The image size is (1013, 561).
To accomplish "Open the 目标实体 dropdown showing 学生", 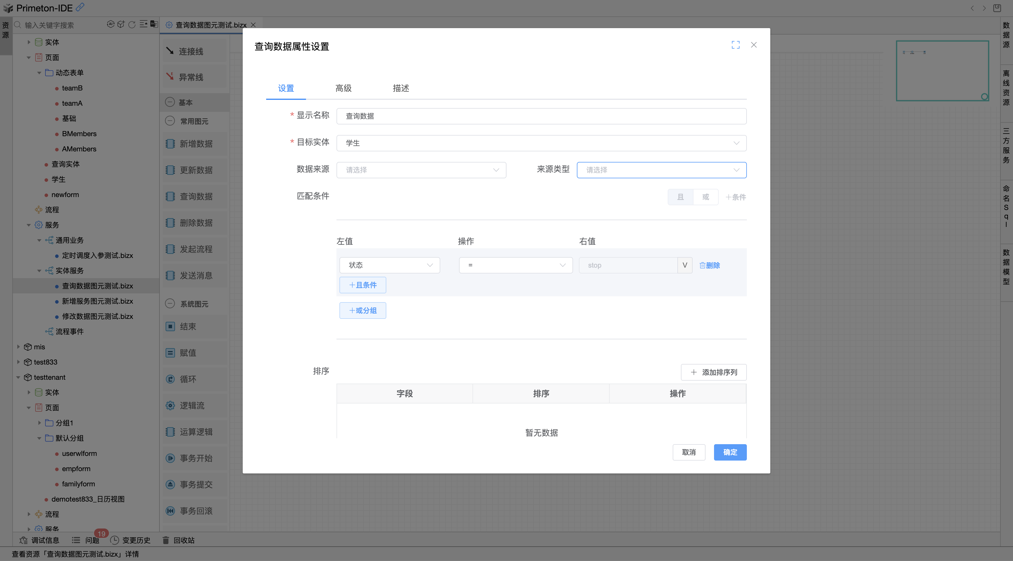I will tap(541, 143).
